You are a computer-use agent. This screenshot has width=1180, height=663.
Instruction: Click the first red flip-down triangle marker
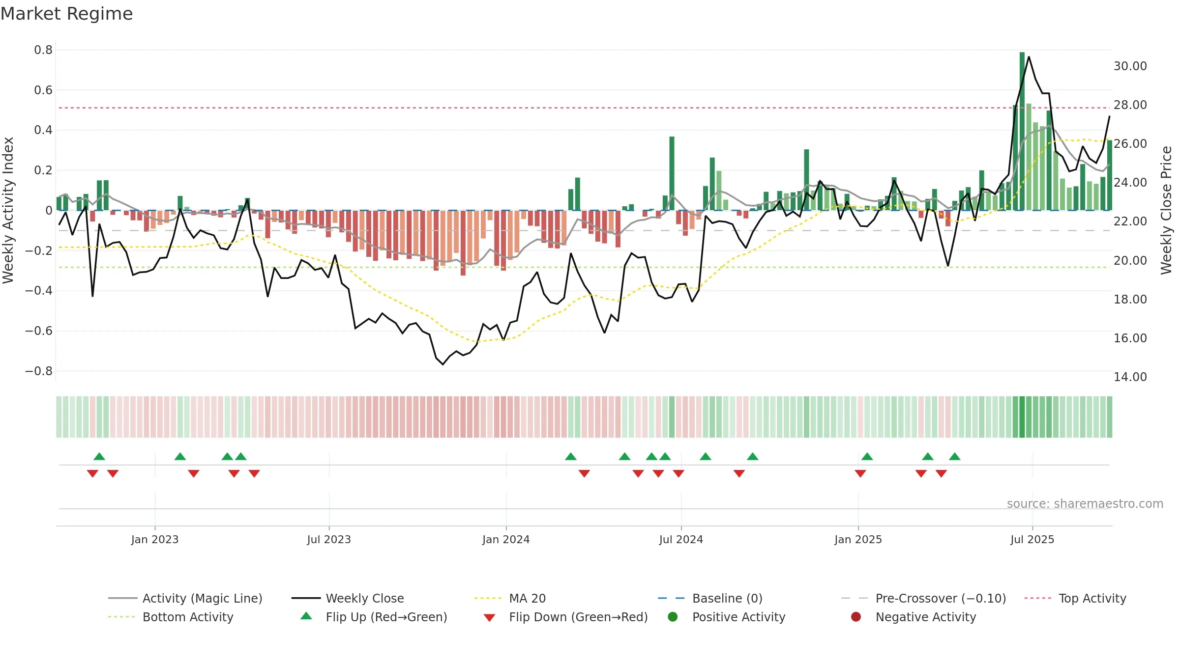pyautogui.click(x=92, y=473)
